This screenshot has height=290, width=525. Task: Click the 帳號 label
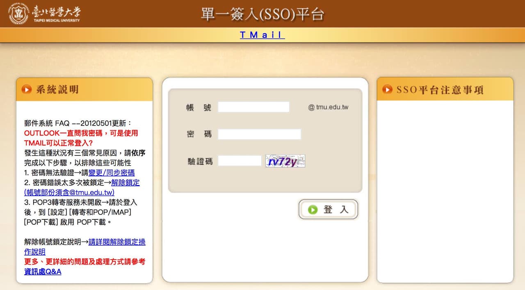199,107
